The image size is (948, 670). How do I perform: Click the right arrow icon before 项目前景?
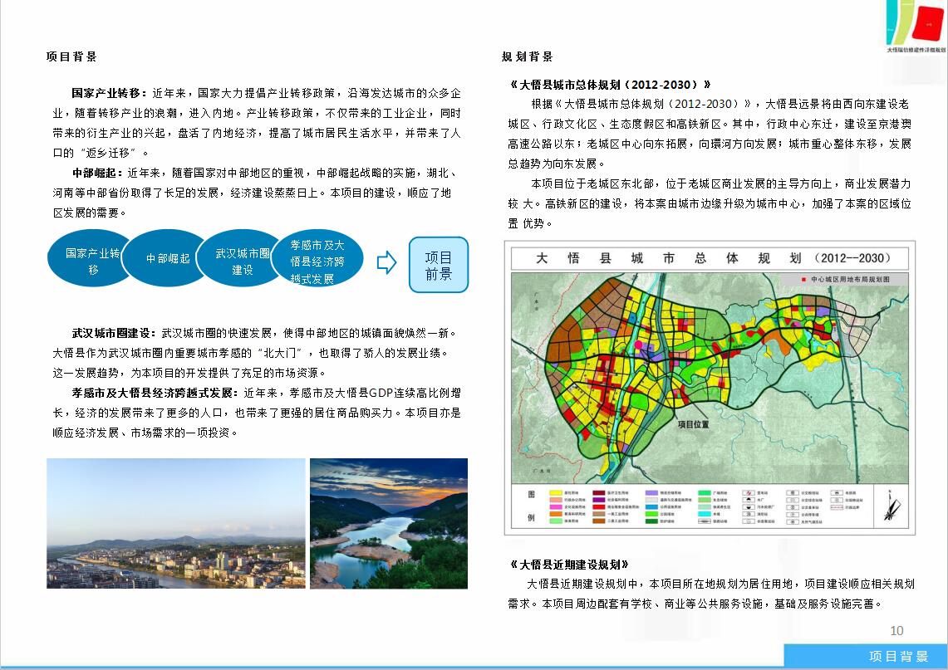coord(386,263)
